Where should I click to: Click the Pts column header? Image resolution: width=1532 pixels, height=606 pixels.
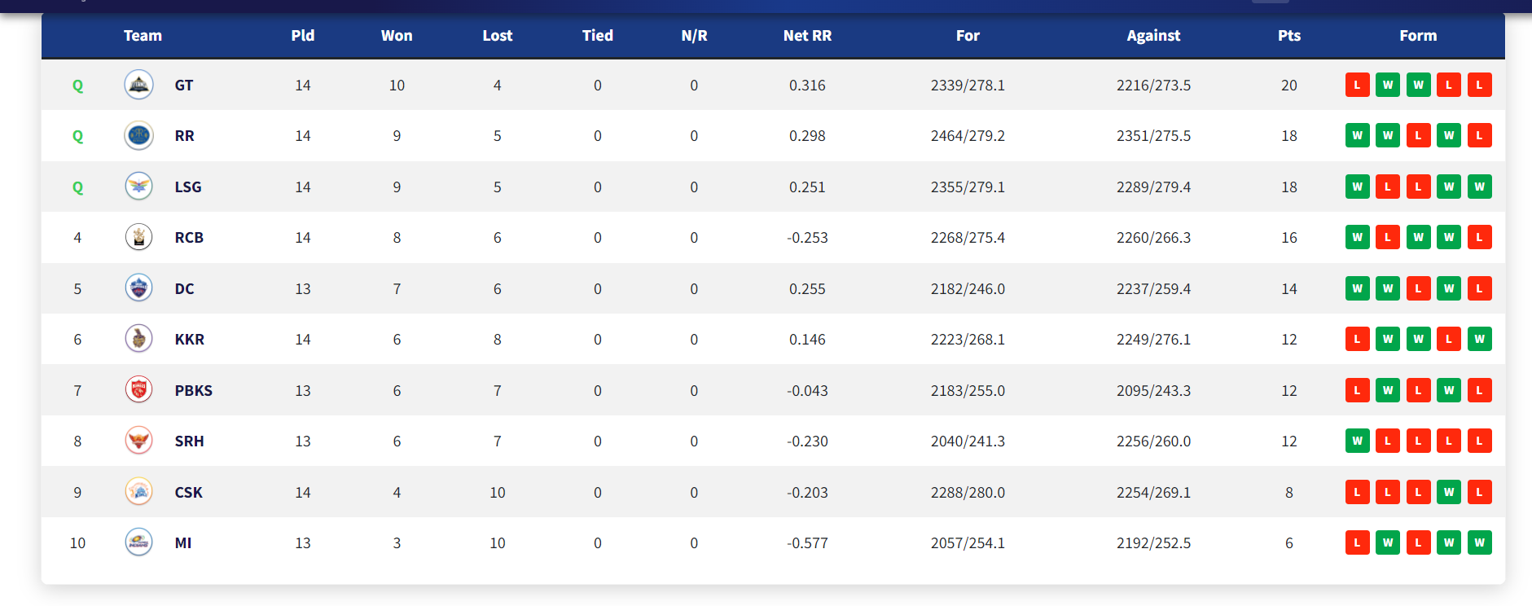click(x=1289, y=35)
